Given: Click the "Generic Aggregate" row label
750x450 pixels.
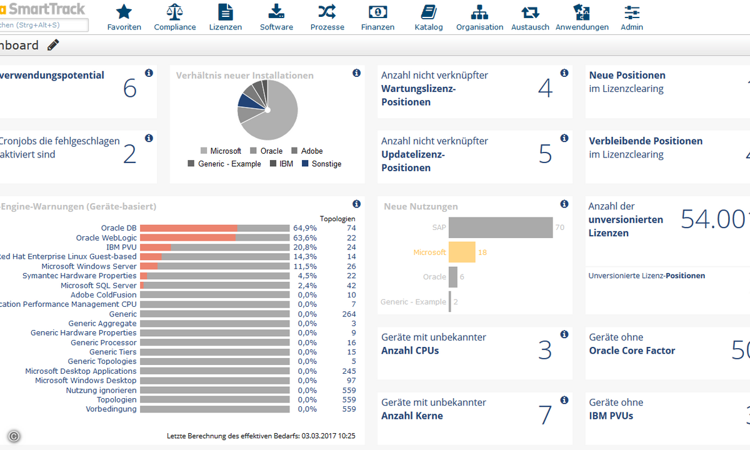Looking at the screenshot, I should tap(102, 324).
